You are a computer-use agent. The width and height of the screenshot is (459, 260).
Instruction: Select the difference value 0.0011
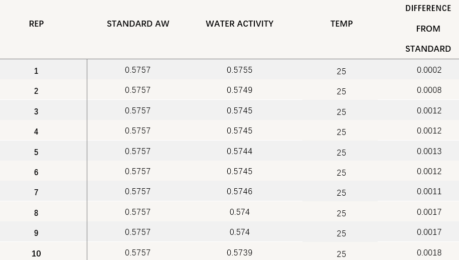pyautogui.click(x=429, y=191)
